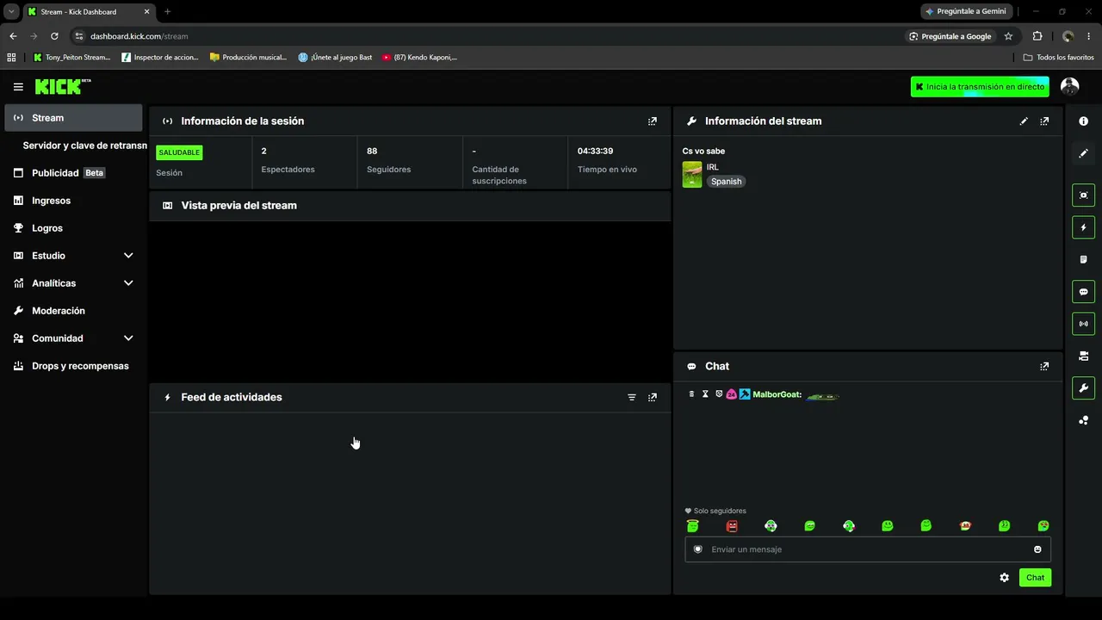Screen dimensions: 1102x620
Task: Open the Producción musical bookmark folder
Action: (249, 58)
